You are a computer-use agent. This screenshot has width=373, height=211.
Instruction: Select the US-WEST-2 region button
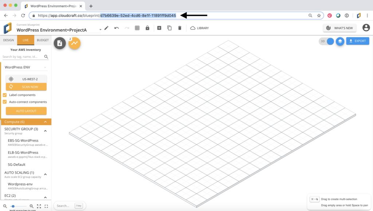click(x=26, y=79)
